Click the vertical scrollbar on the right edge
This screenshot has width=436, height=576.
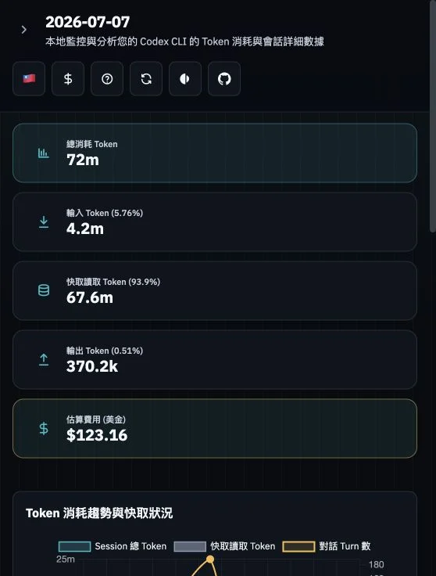coord(433,116)
